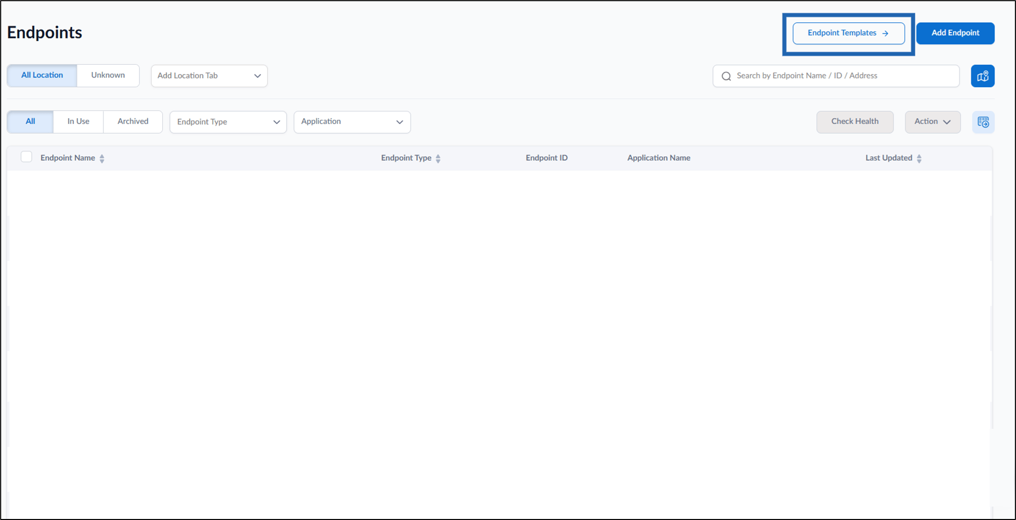Select the All status tab
The image size is (1016, 520).
click(30, 122)
